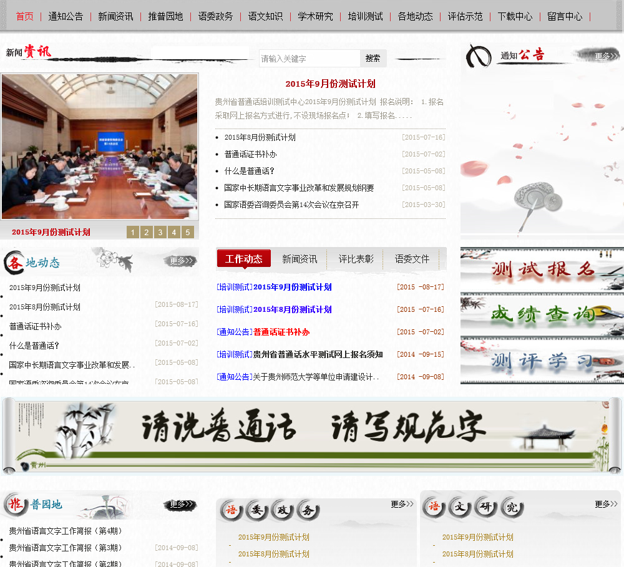The width and height of the screenshot is (624, 567).
Task: Click the 请说普通话 请写规范字 scroll banner
Action: [311, 436]
